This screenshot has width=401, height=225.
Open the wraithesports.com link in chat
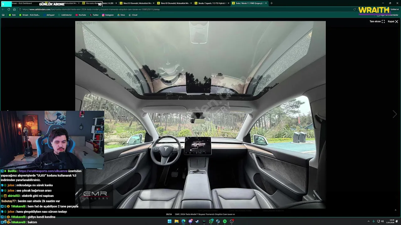[43, 171]
